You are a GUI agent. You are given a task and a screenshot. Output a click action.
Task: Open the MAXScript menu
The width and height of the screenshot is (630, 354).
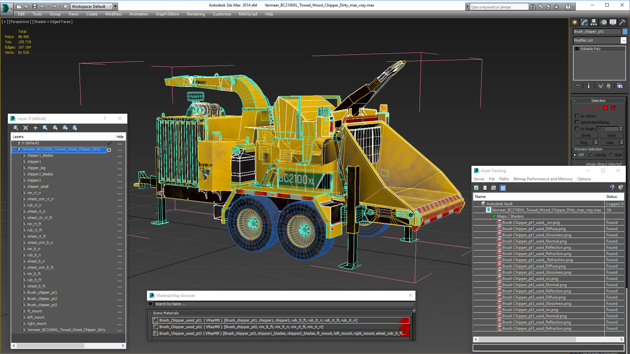tap(248, 14)
